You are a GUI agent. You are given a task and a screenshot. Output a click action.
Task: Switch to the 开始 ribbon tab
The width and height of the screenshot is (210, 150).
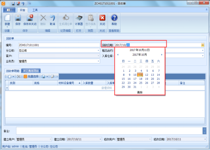click(22, 10)
